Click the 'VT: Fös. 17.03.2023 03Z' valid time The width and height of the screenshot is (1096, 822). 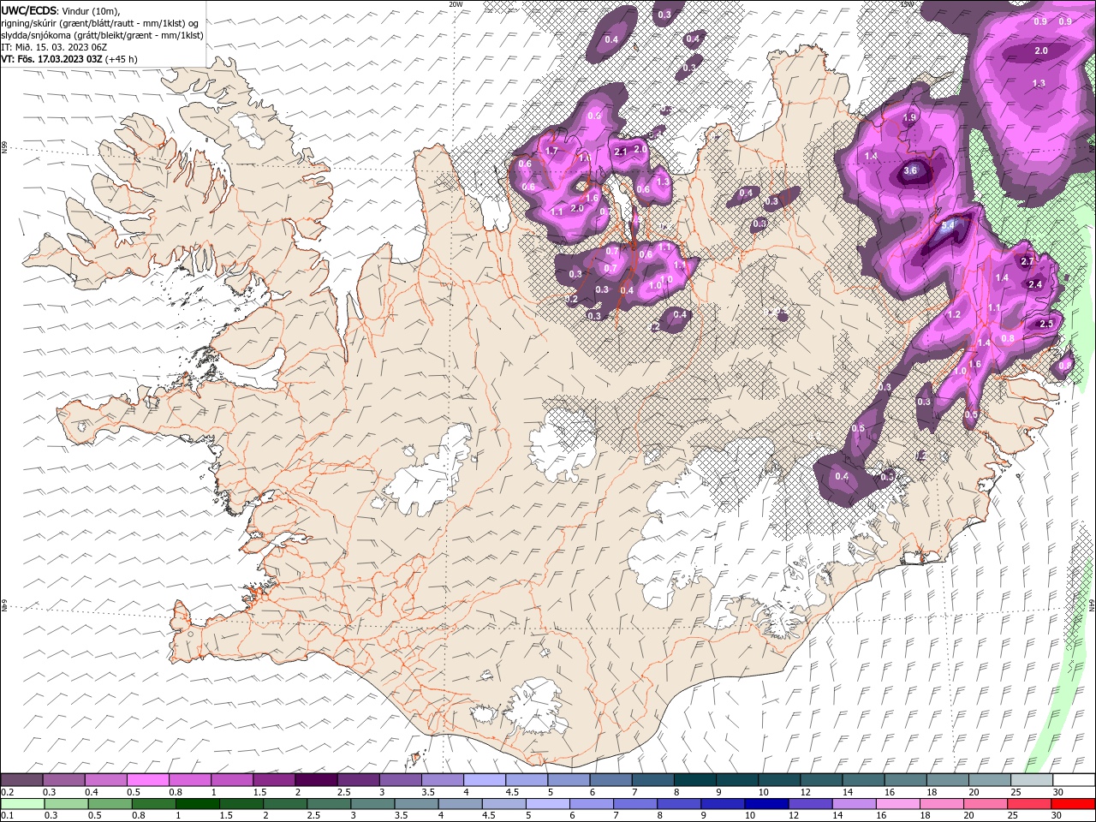click(x=51, y=59)
